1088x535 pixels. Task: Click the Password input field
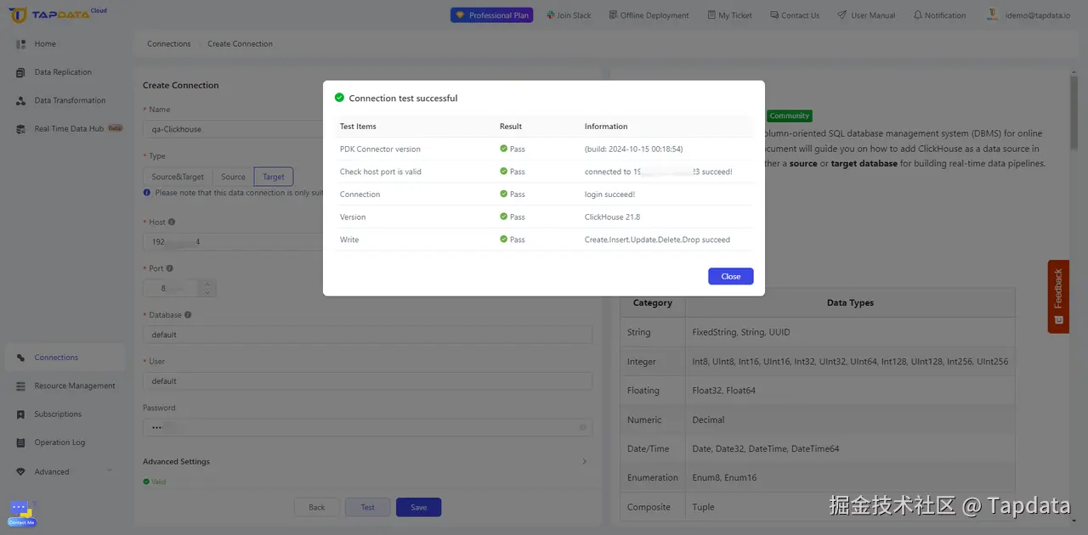point(367,427)
